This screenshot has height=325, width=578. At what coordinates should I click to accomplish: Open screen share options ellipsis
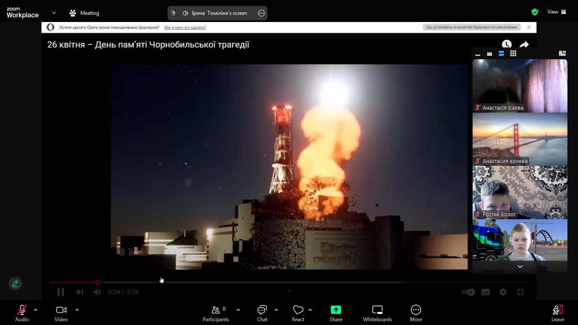261,13
